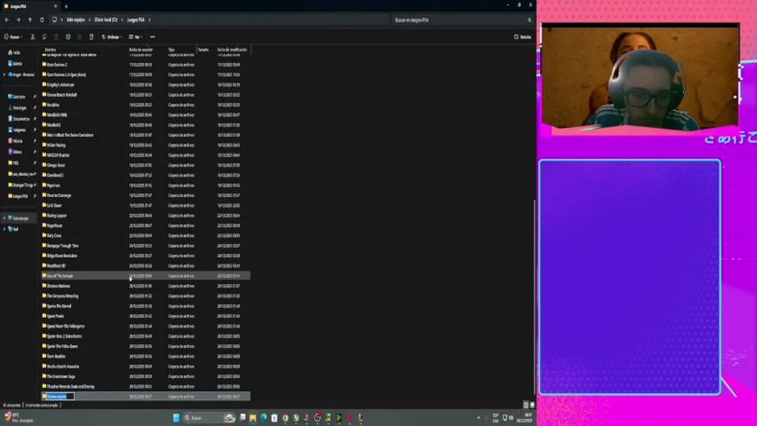757x426 pixels.
Task: Click the Delete trash toolbar icon
Action: coord(91,37)
